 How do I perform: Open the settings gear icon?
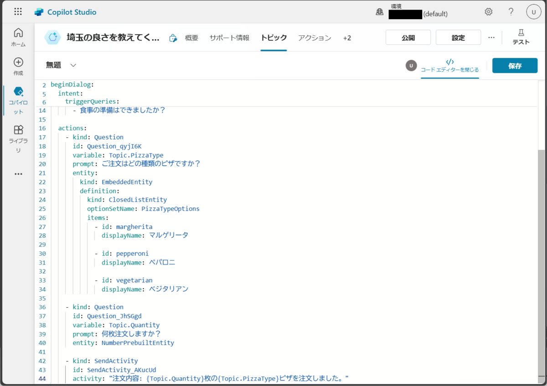[489, 12]
